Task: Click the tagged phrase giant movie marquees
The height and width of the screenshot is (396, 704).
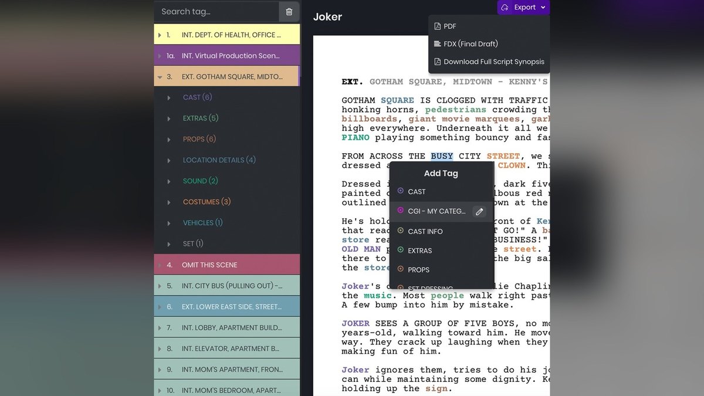Action: tap(464, 119)
